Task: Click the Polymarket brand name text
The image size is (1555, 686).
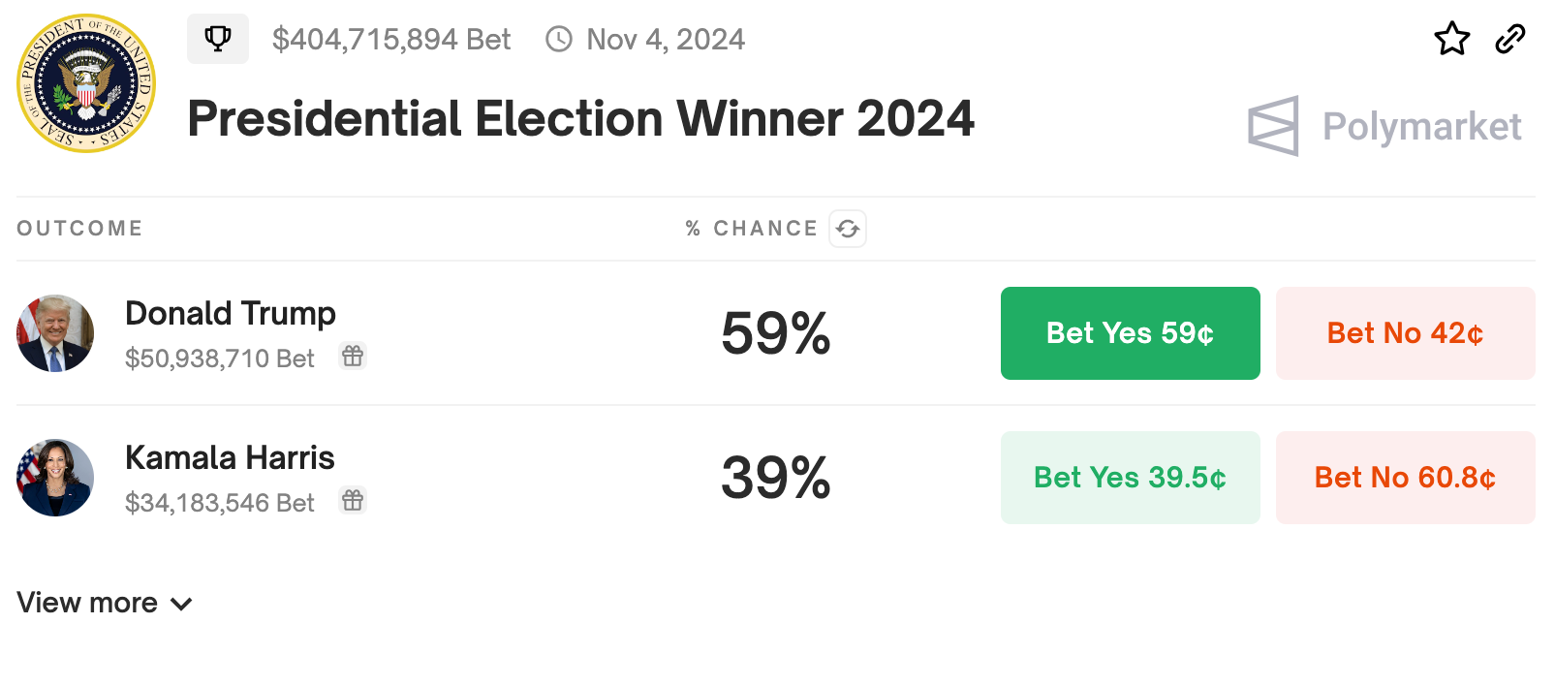Action: click(1421, 127)
